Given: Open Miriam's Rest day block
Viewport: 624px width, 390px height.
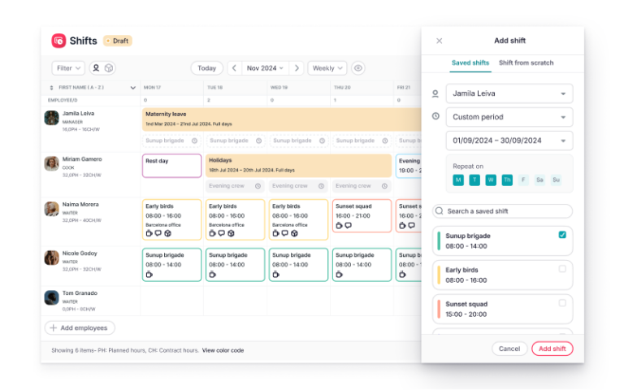Looking at the screenshot, I should pos(172,166).
